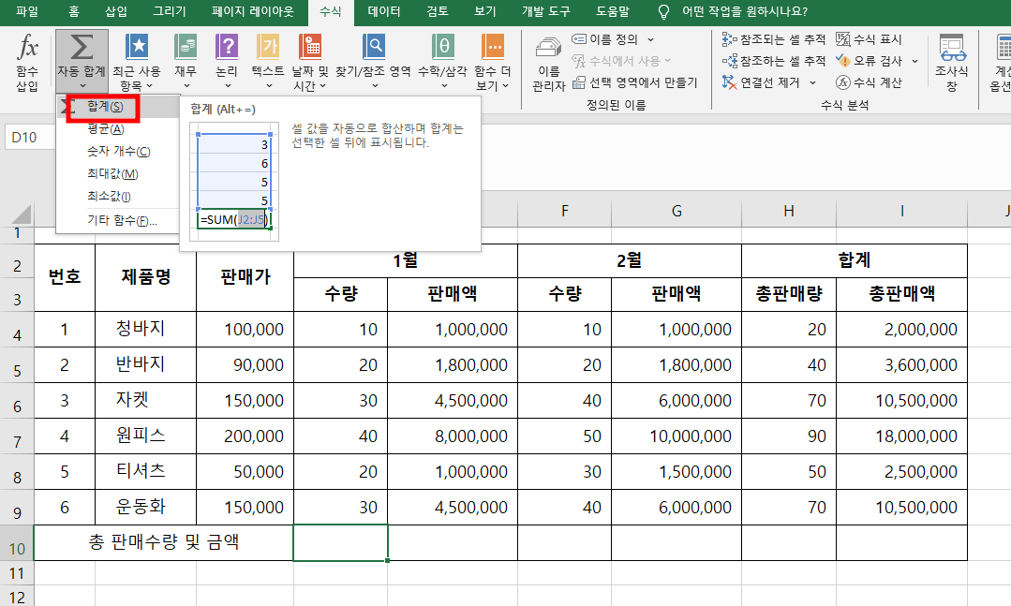Click the lightbulb Tell Me icon

662,11
